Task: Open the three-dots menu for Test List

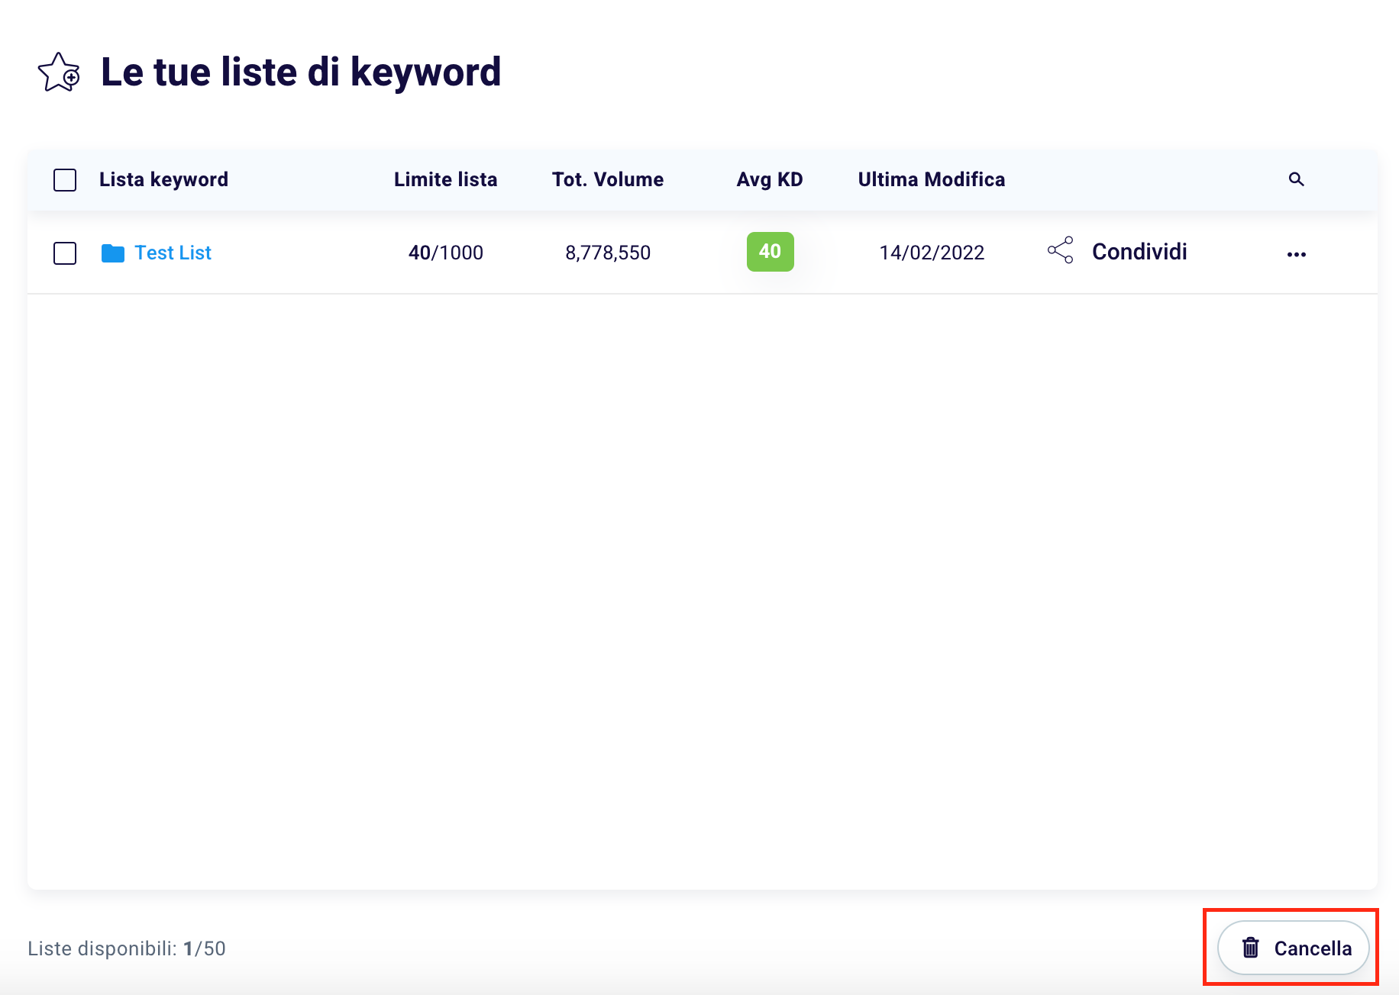Action: (1296, 254)
